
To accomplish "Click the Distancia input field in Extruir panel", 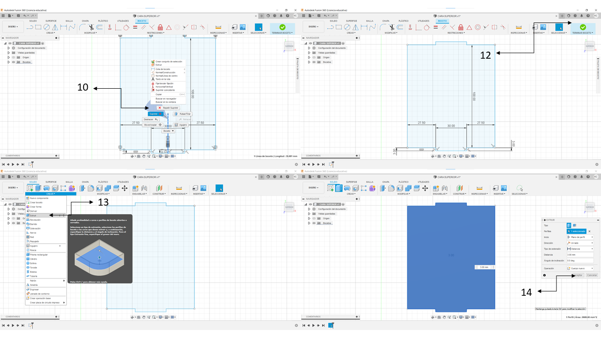I will pos(580,255).
